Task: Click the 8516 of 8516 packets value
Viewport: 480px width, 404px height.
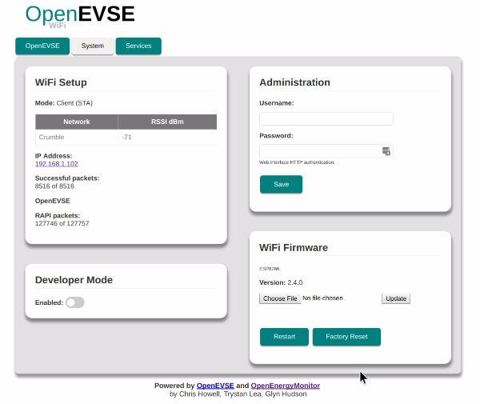Action: click(x=54, y=186)
